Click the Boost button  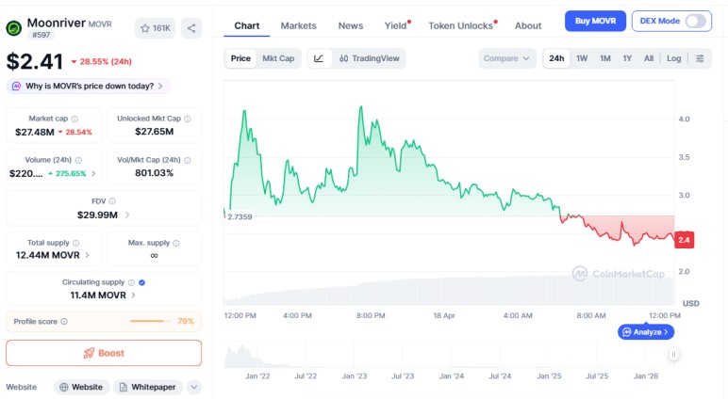coord(104,353)
